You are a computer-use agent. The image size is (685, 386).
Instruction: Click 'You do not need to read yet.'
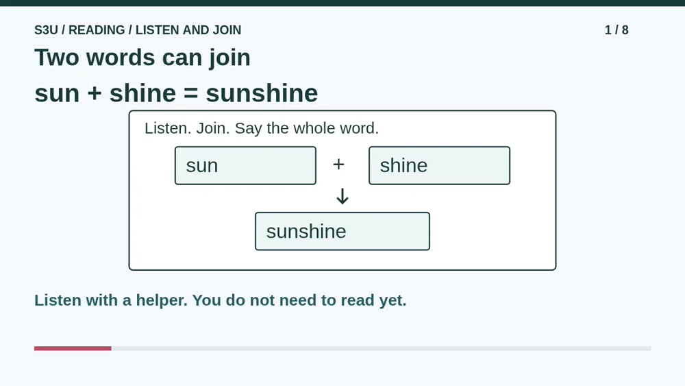coord(299,300)
